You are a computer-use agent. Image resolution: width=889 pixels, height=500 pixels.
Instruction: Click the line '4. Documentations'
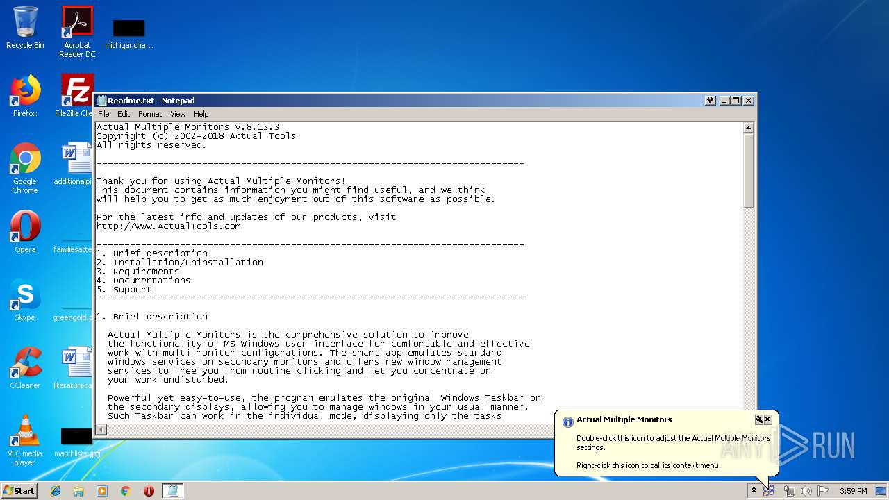tap(143, 281)
